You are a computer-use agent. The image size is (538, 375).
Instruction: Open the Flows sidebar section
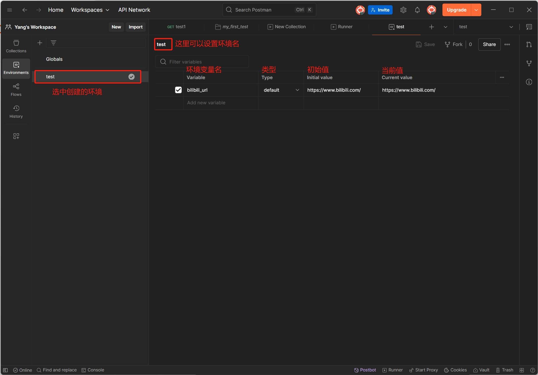click(16, 90)
